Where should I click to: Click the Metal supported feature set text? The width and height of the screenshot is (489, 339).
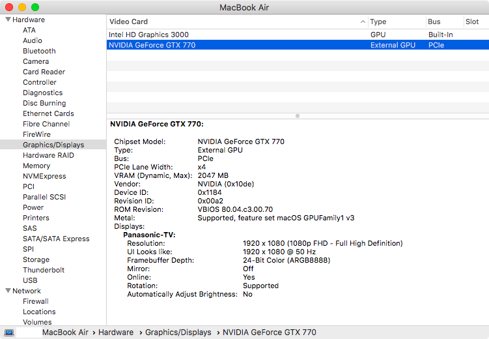tap(276, 218)
